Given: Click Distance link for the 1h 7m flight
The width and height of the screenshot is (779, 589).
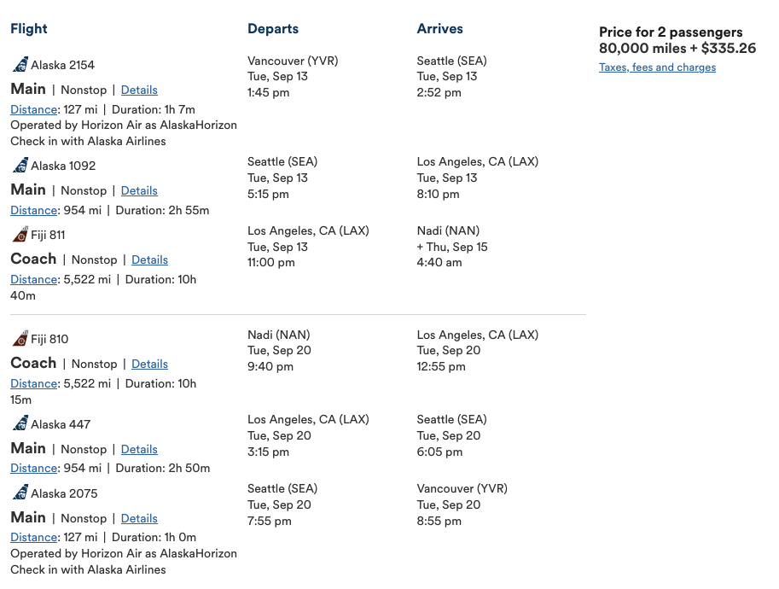Looking at the screenshot, I should tap(34, 109).
